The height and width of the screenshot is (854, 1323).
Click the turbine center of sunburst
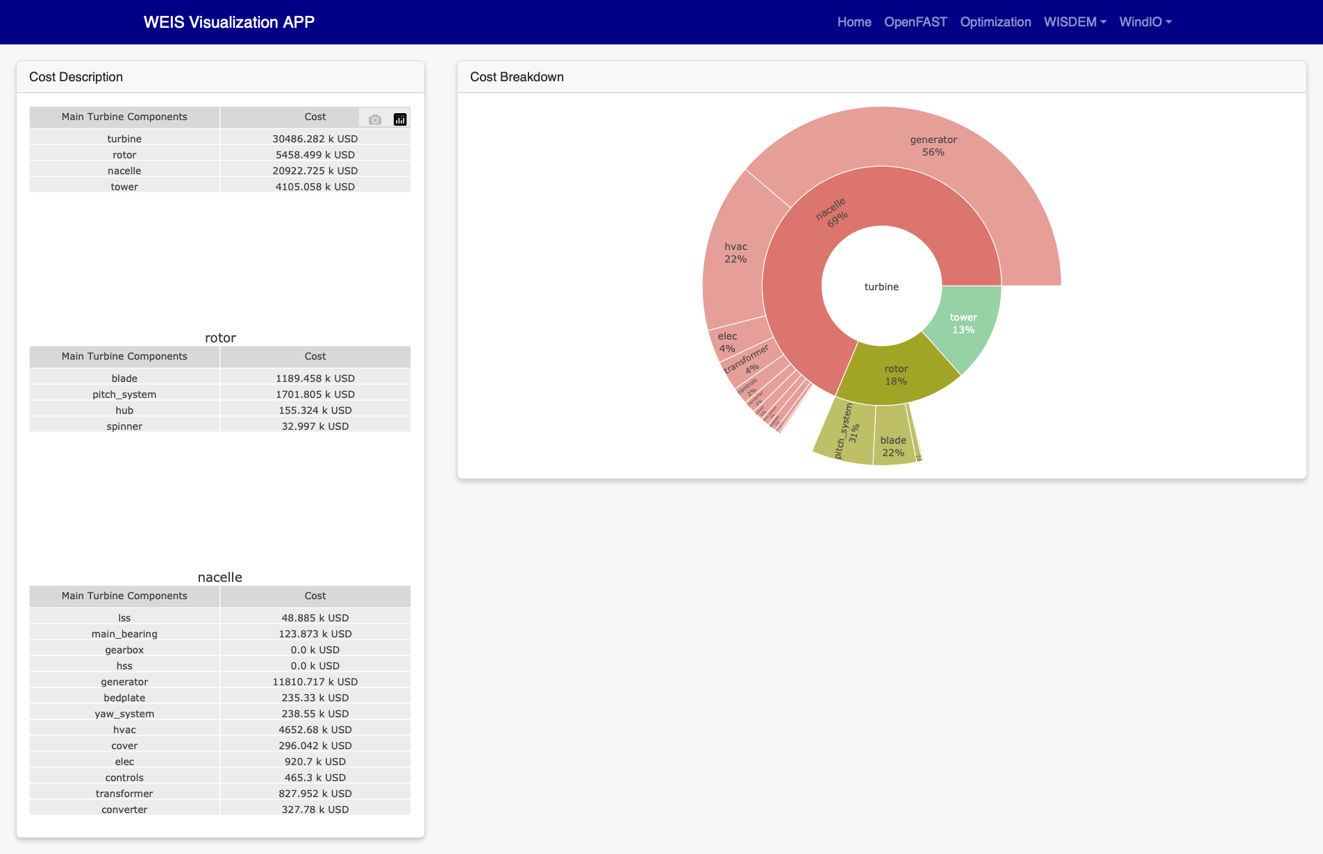point(881,286)
